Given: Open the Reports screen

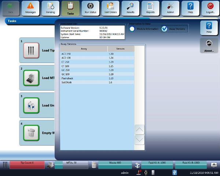Looking at the screenshot, I should pos(150,8).
